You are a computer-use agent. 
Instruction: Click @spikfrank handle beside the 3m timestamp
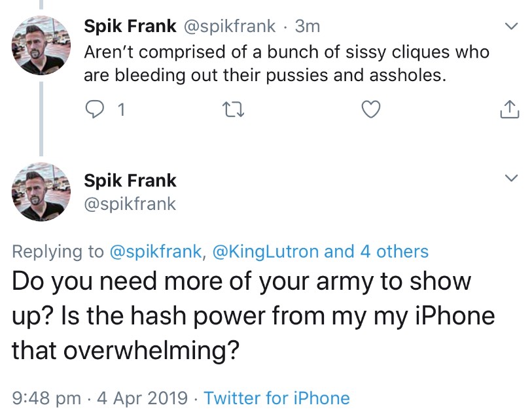point(232,26)
